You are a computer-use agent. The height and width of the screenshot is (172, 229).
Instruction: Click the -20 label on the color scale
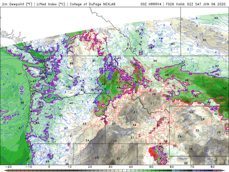point(8,167)
